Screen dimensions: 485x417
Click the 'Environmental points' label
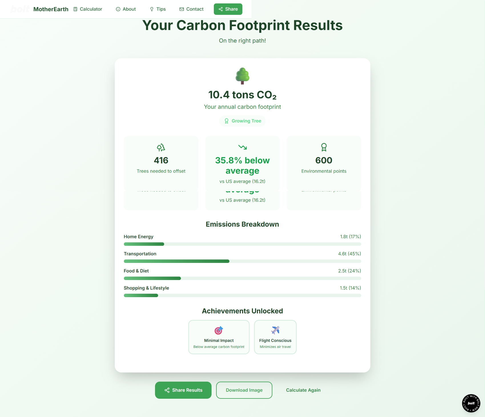[x=324, y=171]
